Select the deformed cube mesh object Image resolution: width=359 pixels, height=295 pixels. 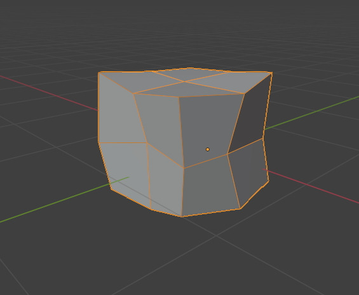[x=185, y=142]
